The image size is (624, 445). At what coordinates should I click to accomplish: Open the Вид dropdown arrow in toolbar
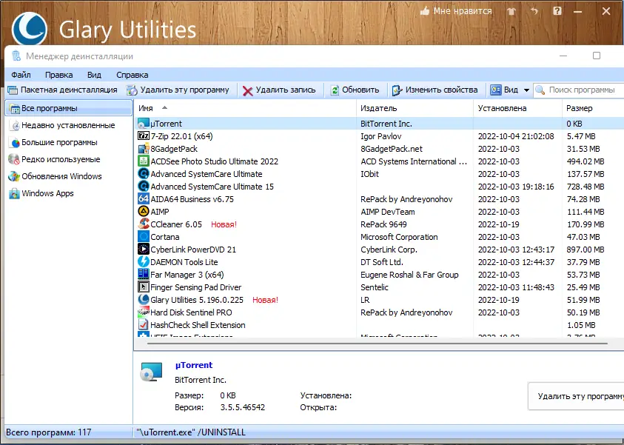click(526, 90)
